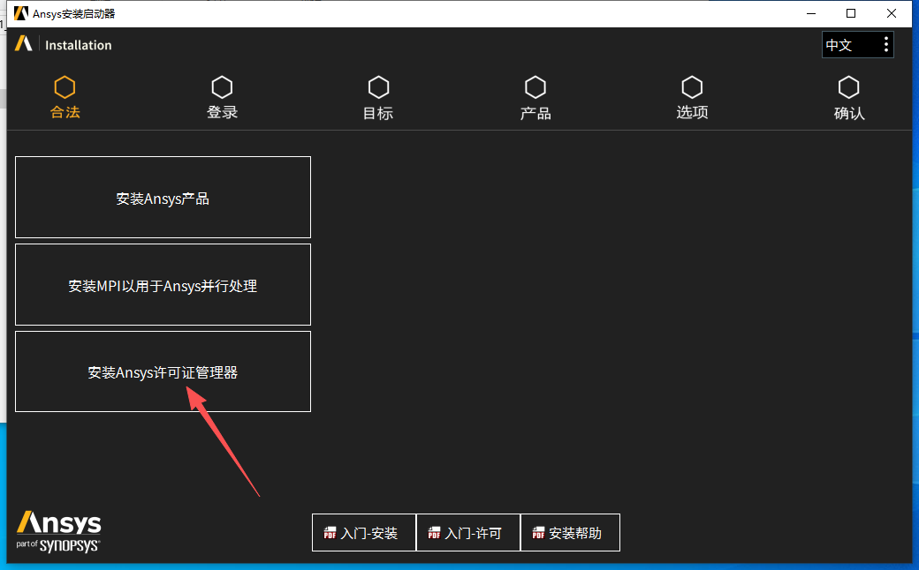919x570 pixels.
Task: Click the three-dot menu next to 中文
Action: pyautogui.click(x=886, y=44)
